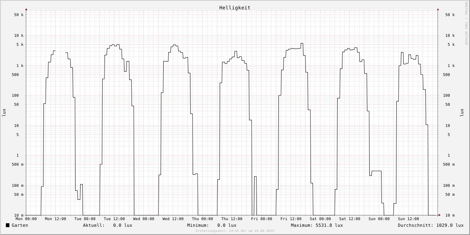This screenshot has height=235, width=470.
Task: Select the "Mon 12:00" time axis label
Action: point(56,219)
